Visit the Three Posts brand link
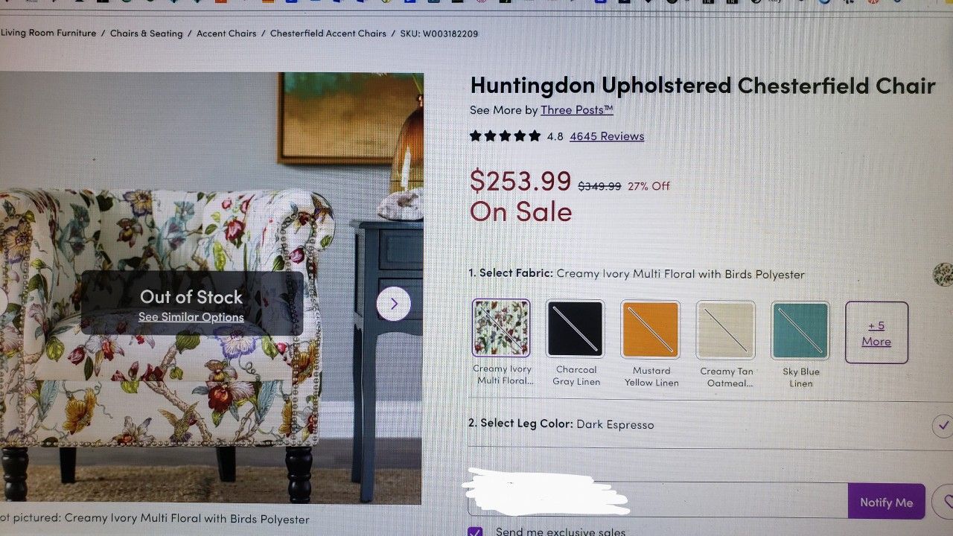Image resolution: width=953 pixels, height=536 pixels. (x=577, y=110)
